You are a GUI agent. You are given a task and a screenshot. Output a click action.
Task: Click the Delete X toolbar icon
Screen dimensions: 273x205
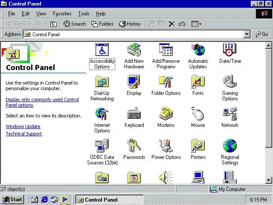click(x=171, y=24)
